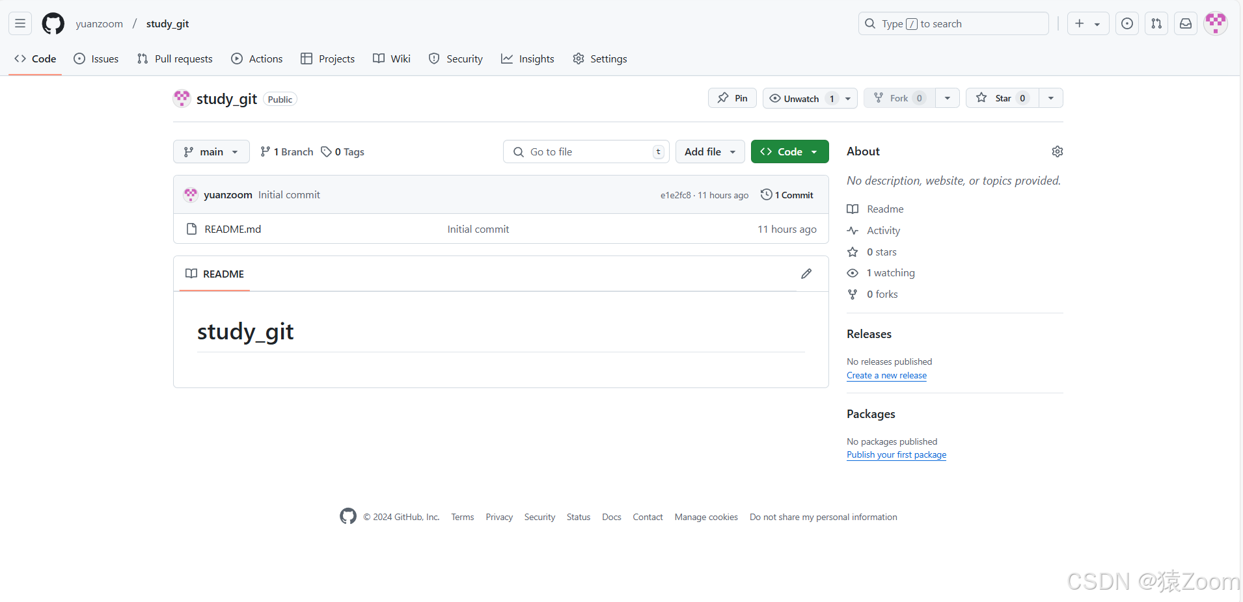
Task: Expand the create new dropdown next to plus icon
Action: (x=1097, y=23)
